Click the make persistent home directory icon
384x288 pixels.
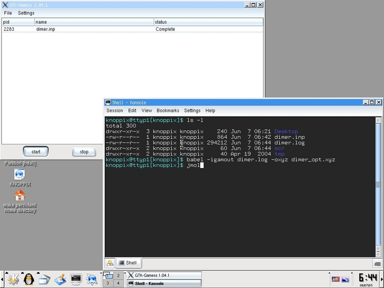pyautogui.click(x=20, y=196)
